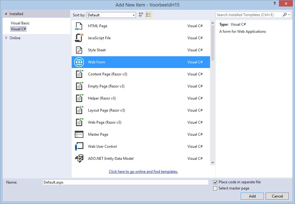
Task: Close the Add New Item dialog
Action: [x=286, y=3]
